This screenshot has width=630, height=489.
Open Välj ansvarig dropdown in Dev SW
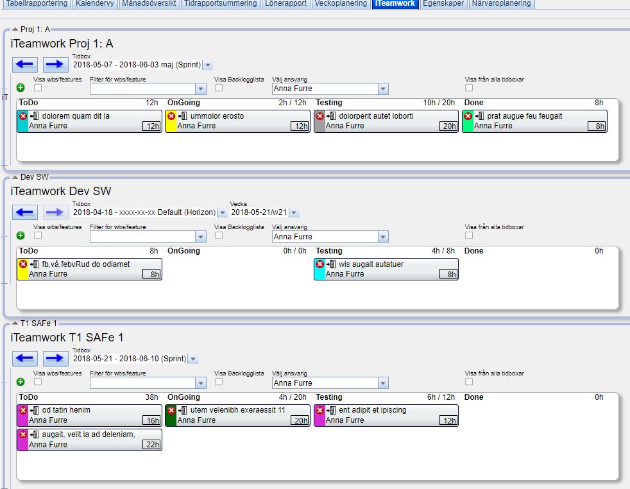click(383, 237)
